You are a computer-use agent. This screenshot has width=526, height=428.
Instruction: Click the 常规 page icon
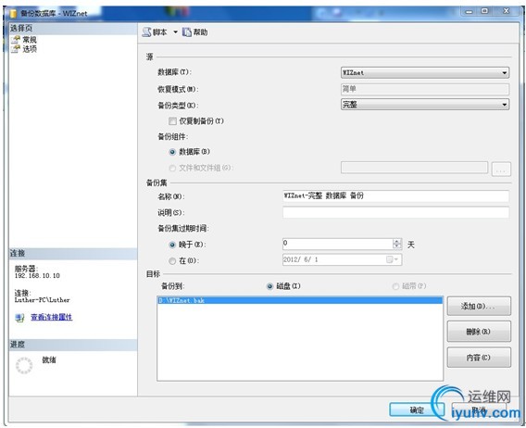coord(16,40)
